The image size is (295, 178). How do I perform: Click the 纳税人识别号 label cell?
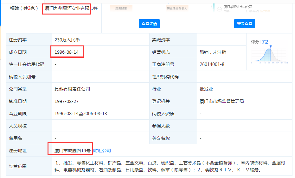pyautogui.click(x=29, y=77)
